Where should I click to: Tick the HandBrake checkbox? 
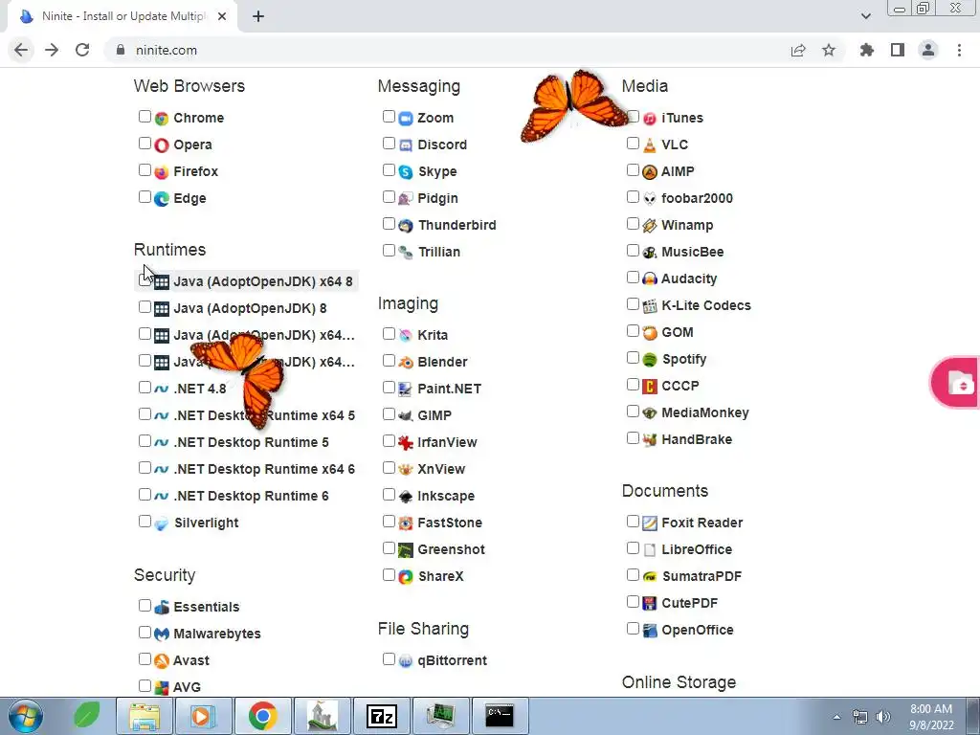[634, 438]
